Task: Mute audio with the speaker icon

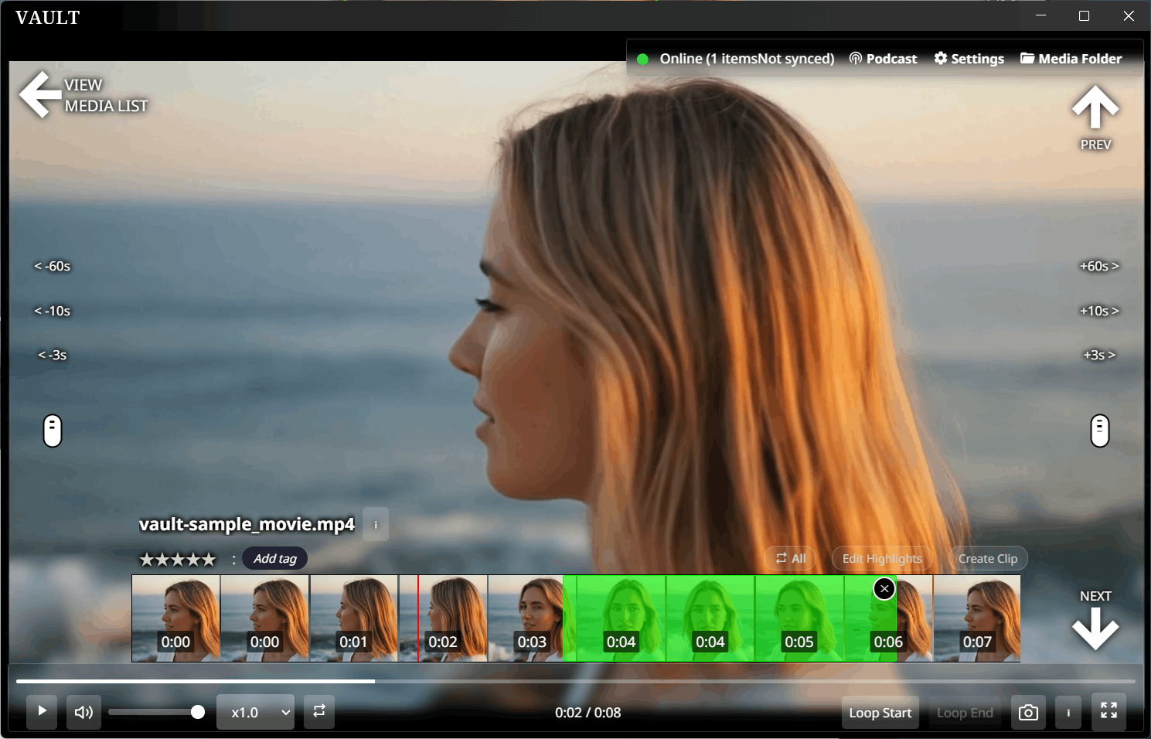Action: click(x=83, y=712)
